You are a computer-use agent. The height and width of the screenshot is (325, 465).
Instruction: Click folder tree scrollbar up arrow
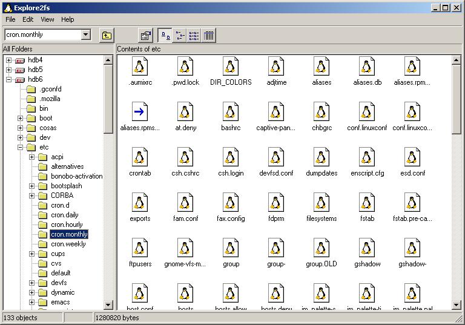click(x=108, y=60)
